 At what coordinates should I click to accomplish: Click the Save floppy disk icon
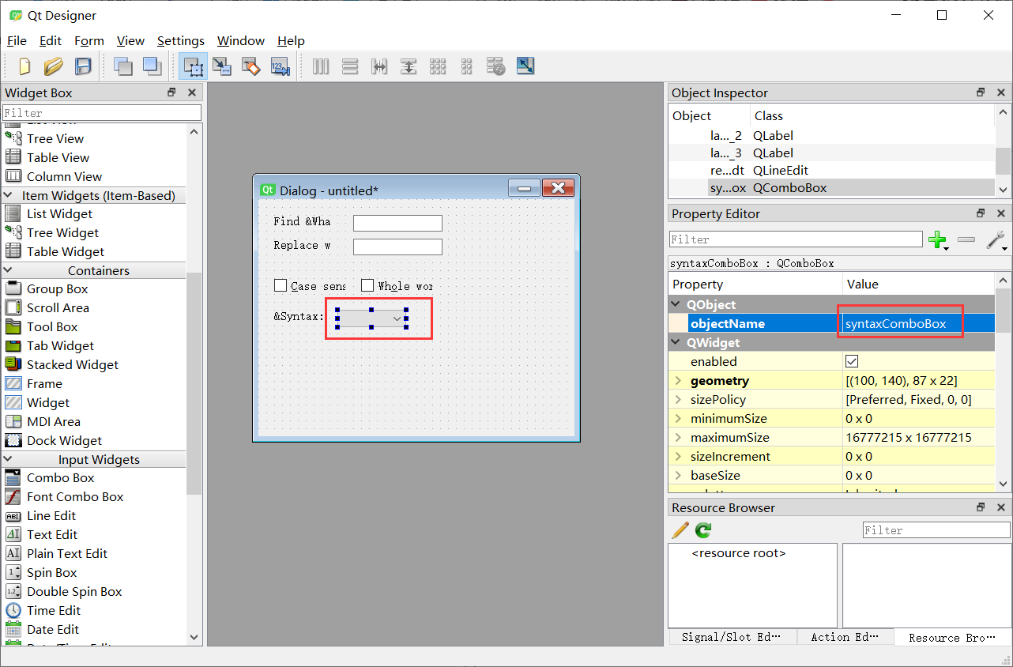point(82,66)
